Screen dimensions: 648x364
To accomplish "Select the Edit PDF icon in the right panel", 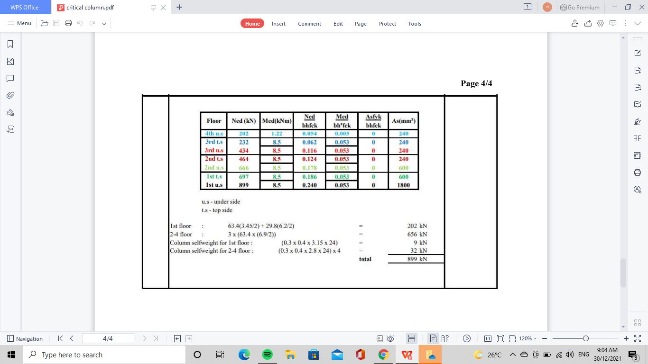I will tap(638, 53).
